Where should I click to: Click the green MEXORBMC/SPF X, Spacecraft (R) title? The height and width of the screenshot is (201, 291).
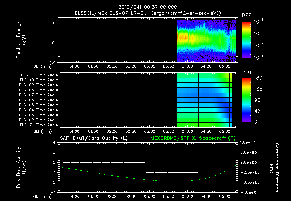coord(193,138)
